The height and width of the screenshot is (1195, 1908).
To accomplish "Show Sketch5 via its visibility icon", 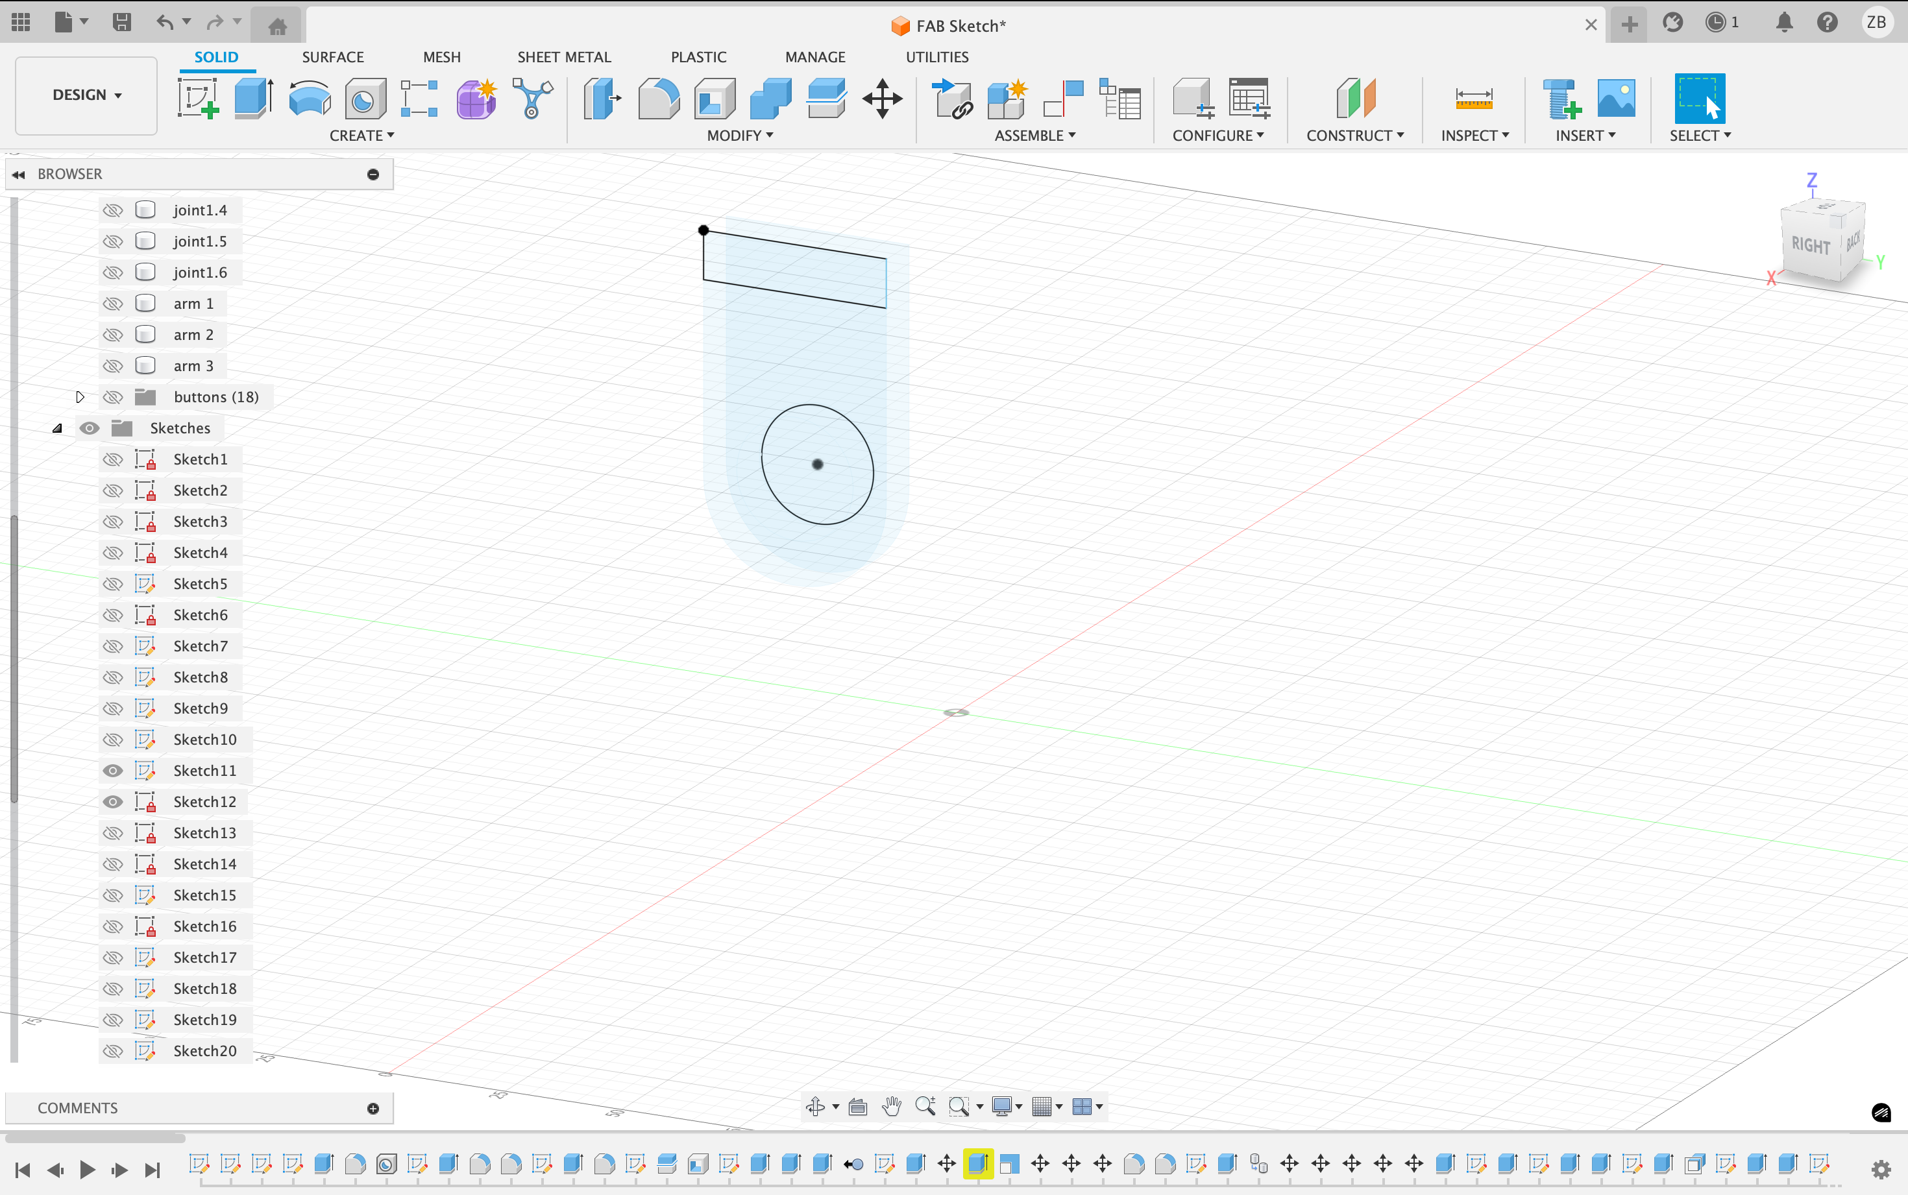I will click(113, 584).
